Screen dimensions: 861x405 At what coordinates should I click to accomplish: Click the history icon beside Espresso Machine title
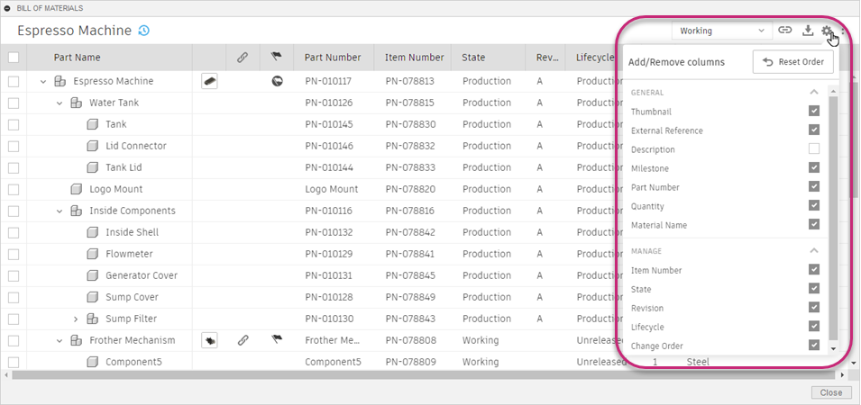pos(144,31)
